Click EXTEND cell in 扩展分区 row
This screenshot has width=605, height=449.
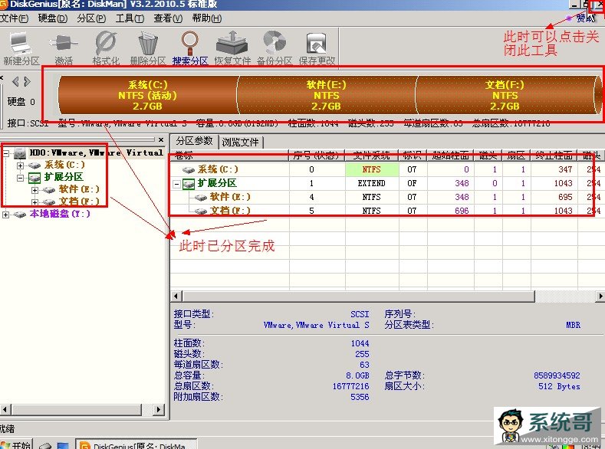pos(372,183)
